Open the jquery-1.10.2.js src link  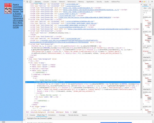(x=68, y=14)
